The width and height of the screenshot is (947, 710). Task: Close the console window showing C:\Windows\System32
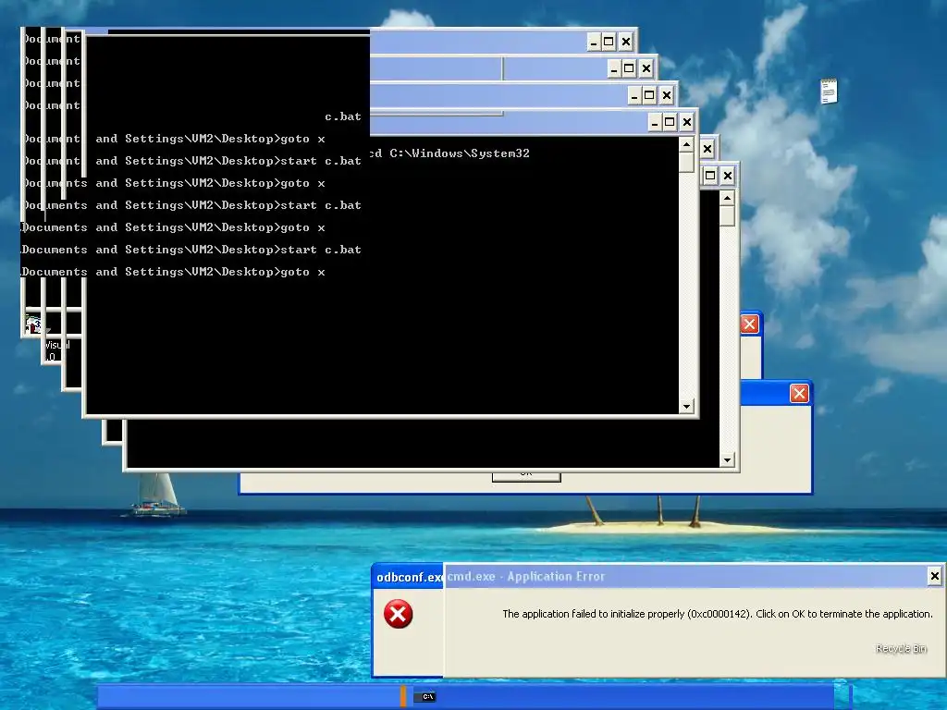(x=687, y=123)
